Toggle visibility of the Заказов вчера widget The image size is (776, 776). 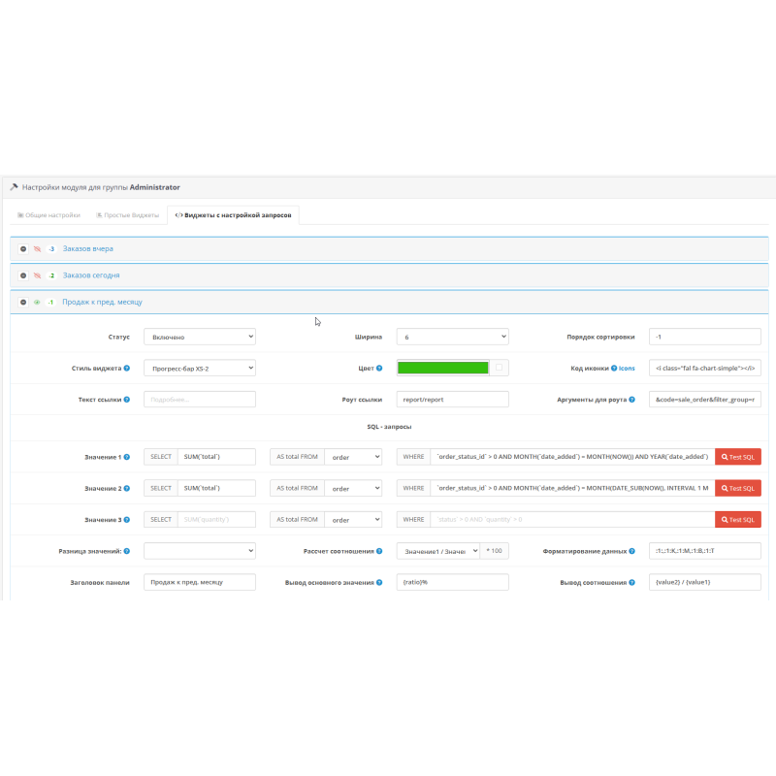pos(36,248)
